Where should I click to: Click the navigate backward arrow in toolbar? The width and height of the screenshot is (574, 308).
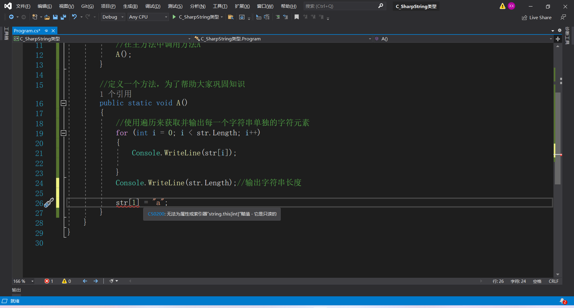click(11, 17)
